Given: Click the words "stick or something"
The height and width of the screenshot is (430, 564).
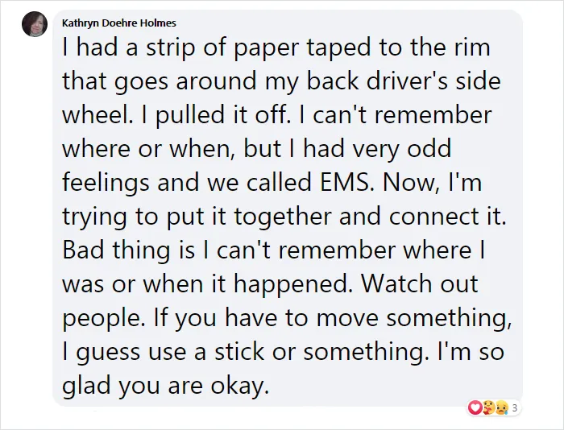Looking at the screenshot, I should coord(320,352).
